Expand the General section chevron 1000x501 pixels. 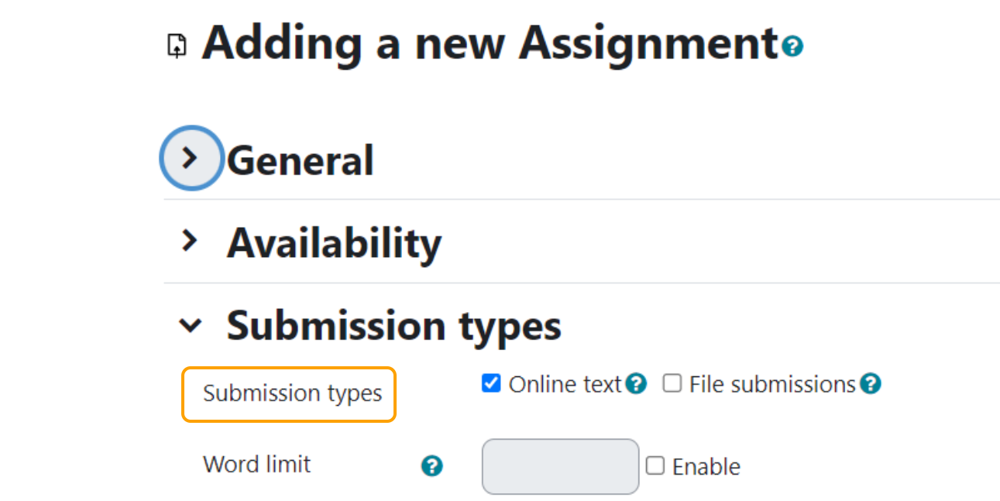[x=191, y=158]
